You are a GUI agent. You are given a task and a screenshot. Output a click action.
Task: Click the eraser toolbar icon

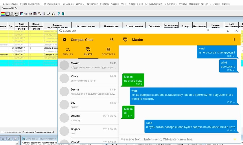tap(49, 14)
